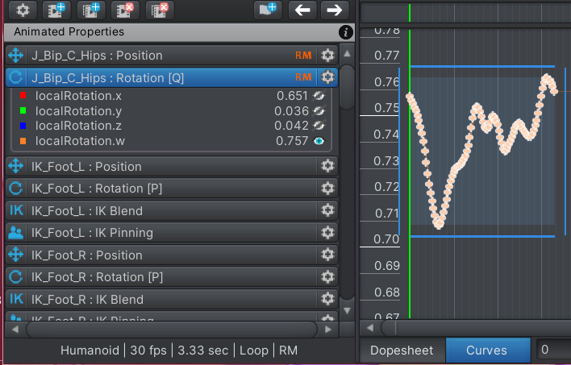The image size is (571, 365).
Task: Show the localRotation.z curve via eye toggle
Action: point(319,126)
